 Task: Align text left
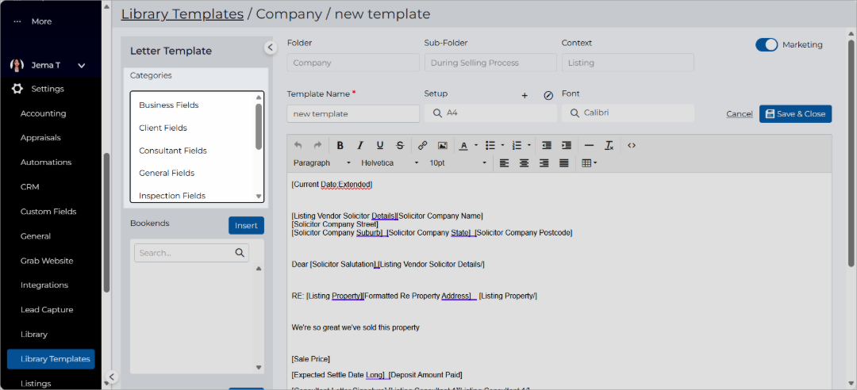(x=504, y=162)
